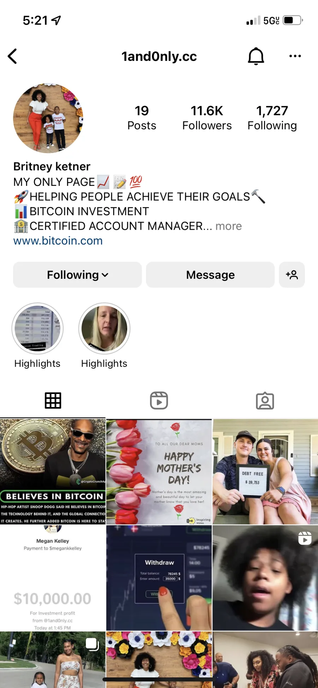Open the Happy Mother's Day post
The image size is (318, 688).
click(159, 471)
